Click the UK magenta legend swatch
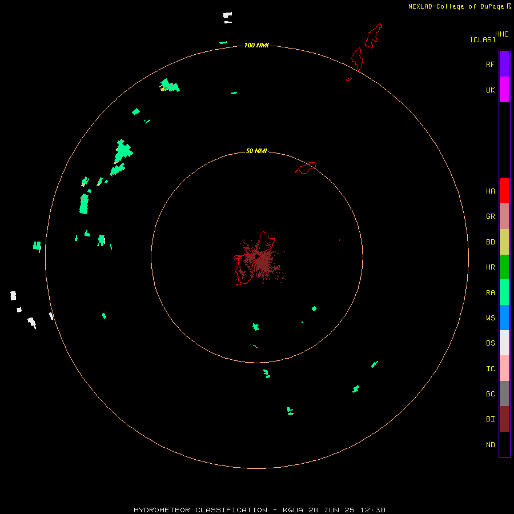This screenshot has width=514, height=514. tap(504, 90)
